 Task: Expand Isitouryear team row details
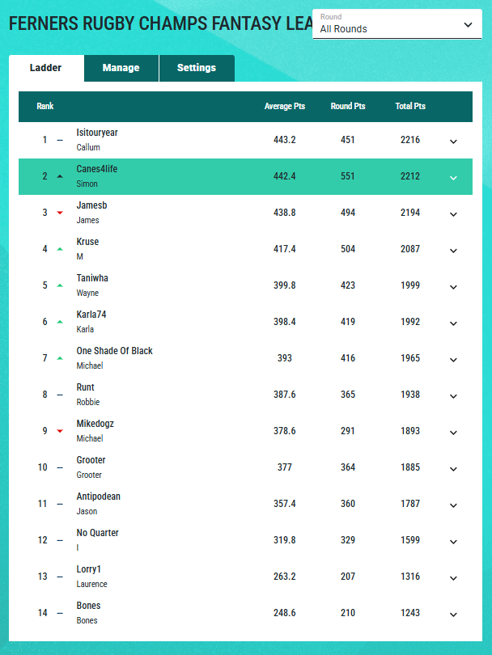453,141
